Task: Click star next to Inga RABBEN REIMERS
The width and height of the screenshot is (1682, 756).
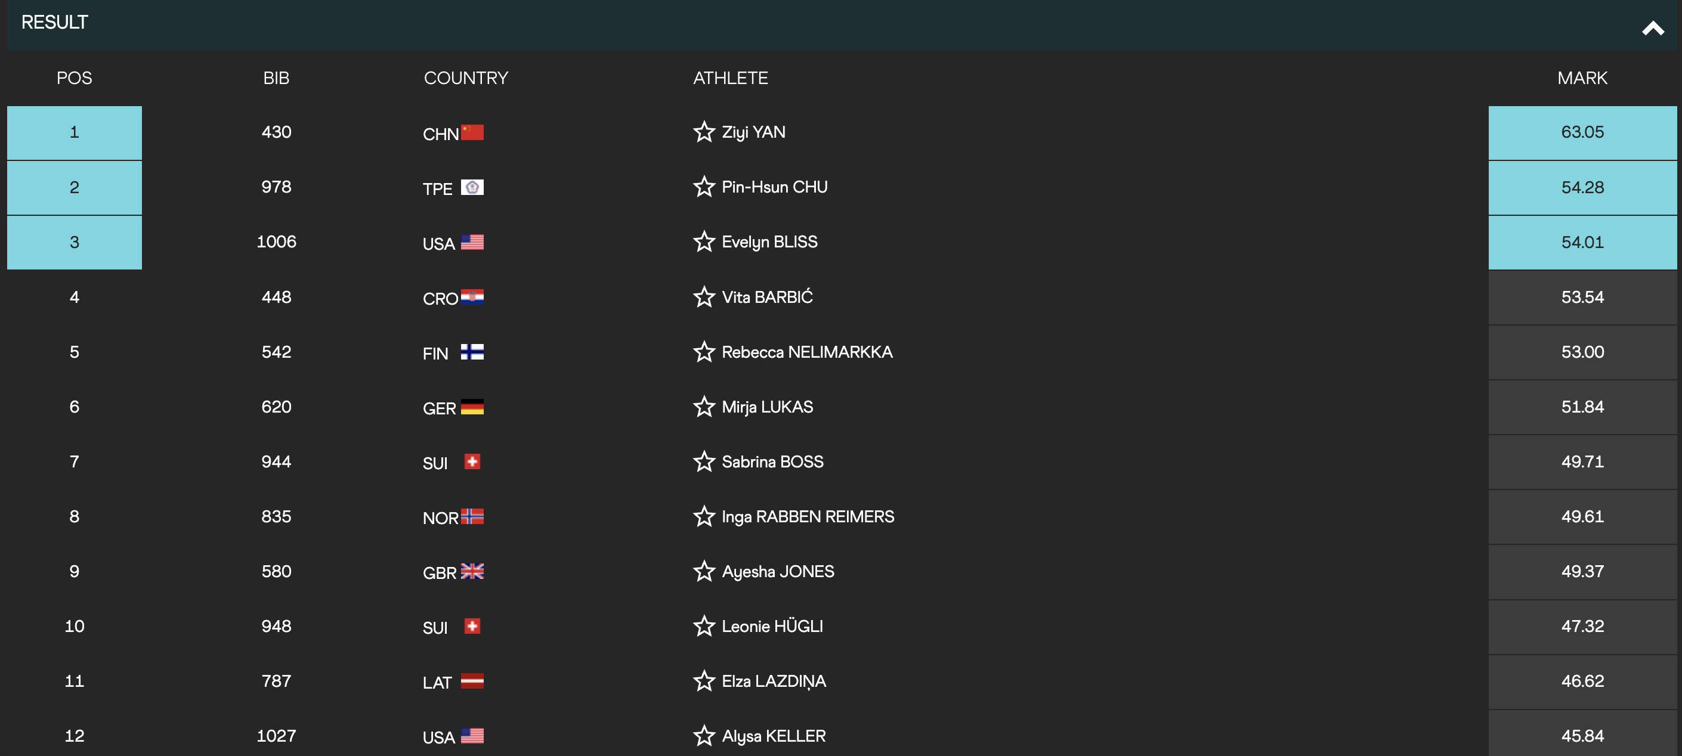Action: (x=704, y=516)
